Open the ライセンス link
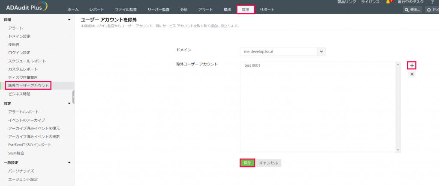 [370, 2]
